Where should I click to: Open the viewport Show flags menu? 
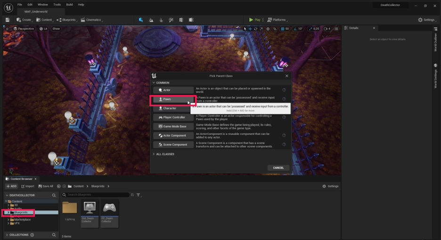56,29
